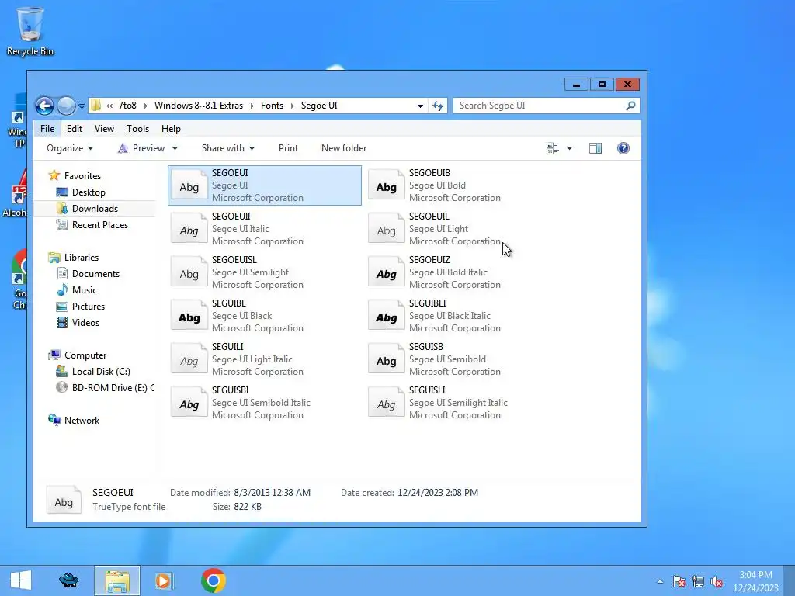The height and width of the screenshot is (596, 795).
Task: Select the SEGOEUIL Light font icon
Action: [x=387, y=229]
